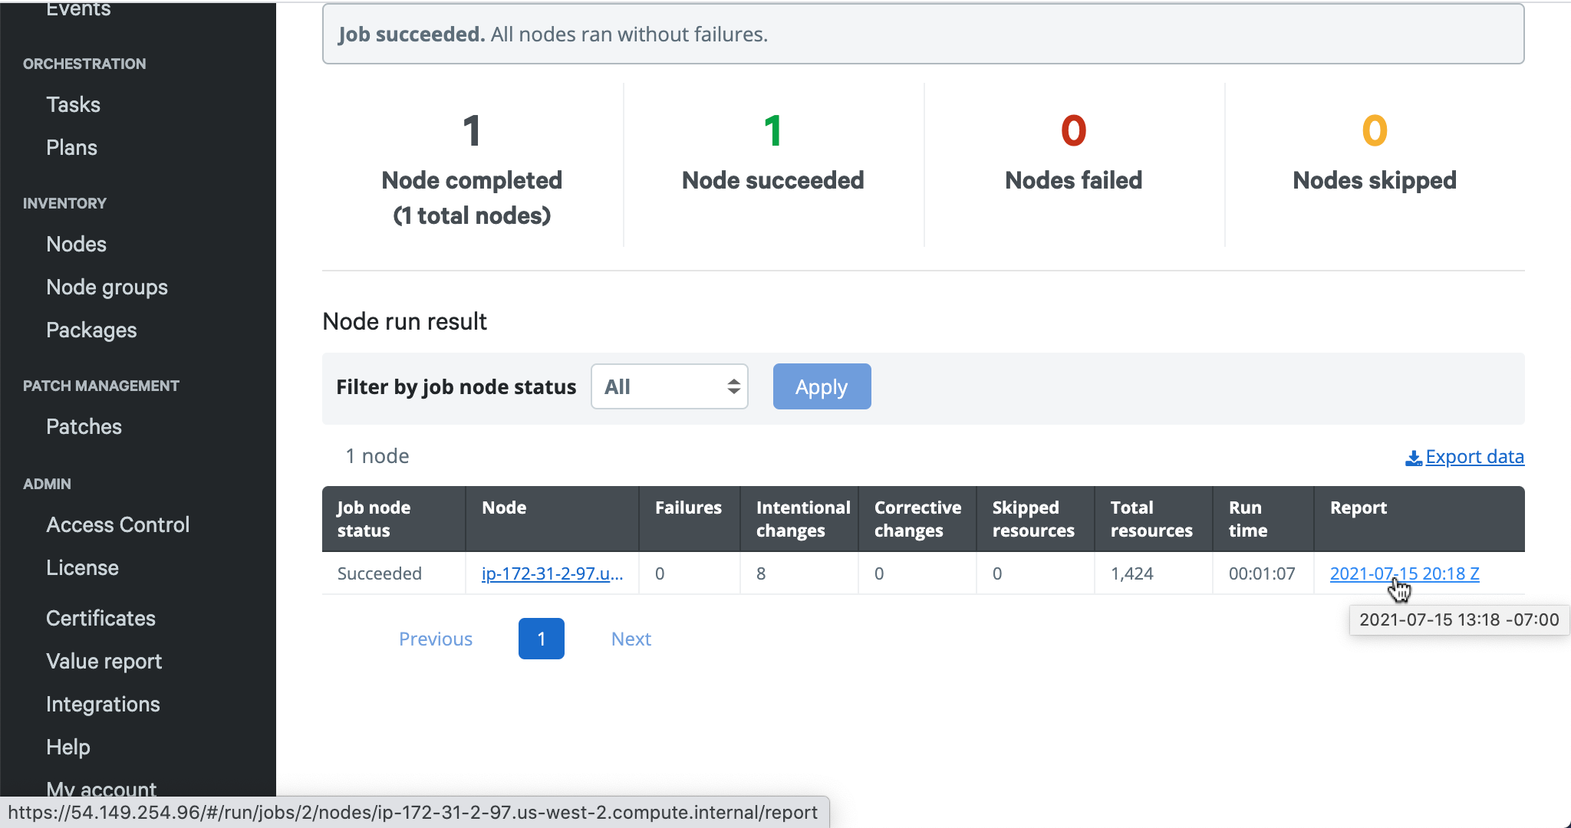
Task: Open the ip-172-31-2-97 node link
Action: (x=552, y=573)
